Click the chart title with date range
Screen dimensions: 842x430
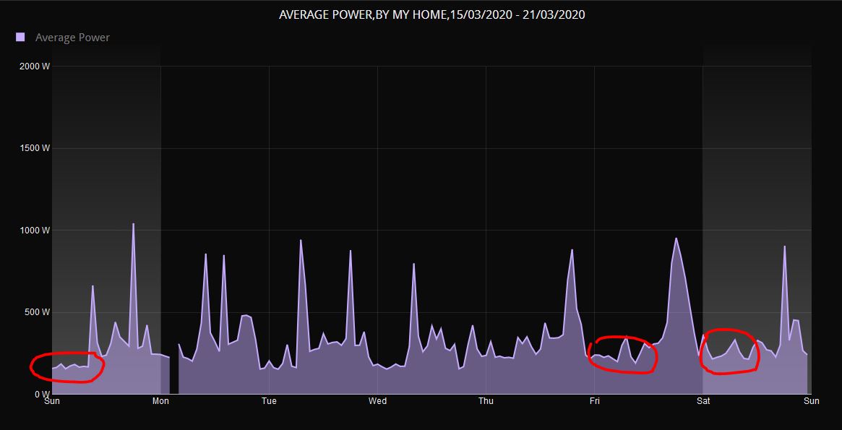point(431,14)
